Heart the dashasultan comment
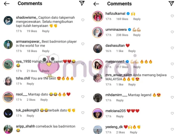Screen dimensions: 179x134 (x=172, y=48)
